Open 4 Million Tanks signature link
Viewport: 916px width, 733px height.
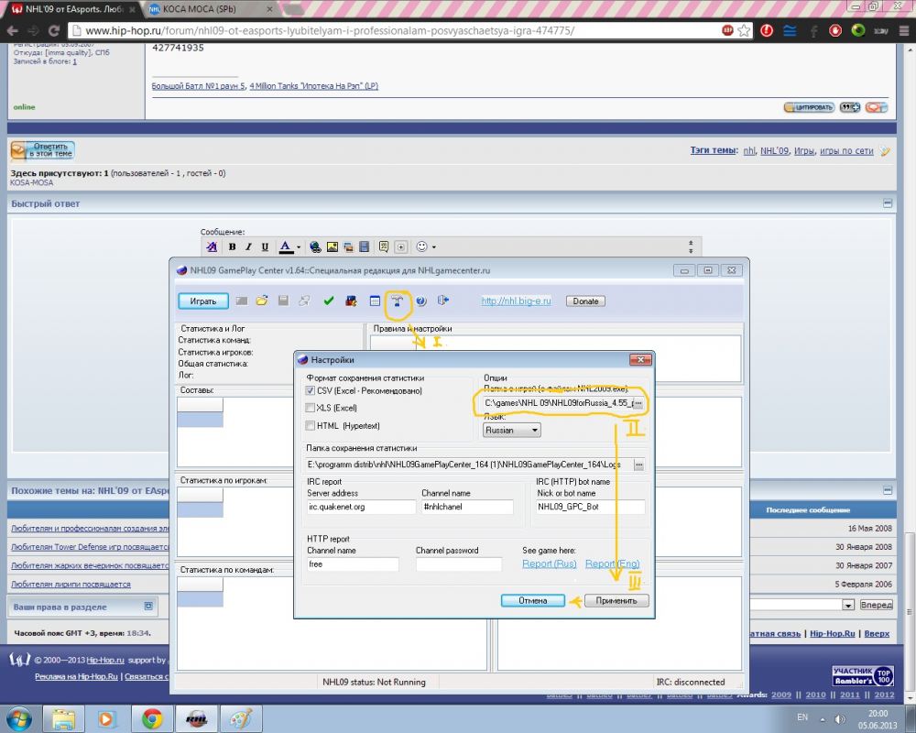(313, 86)
